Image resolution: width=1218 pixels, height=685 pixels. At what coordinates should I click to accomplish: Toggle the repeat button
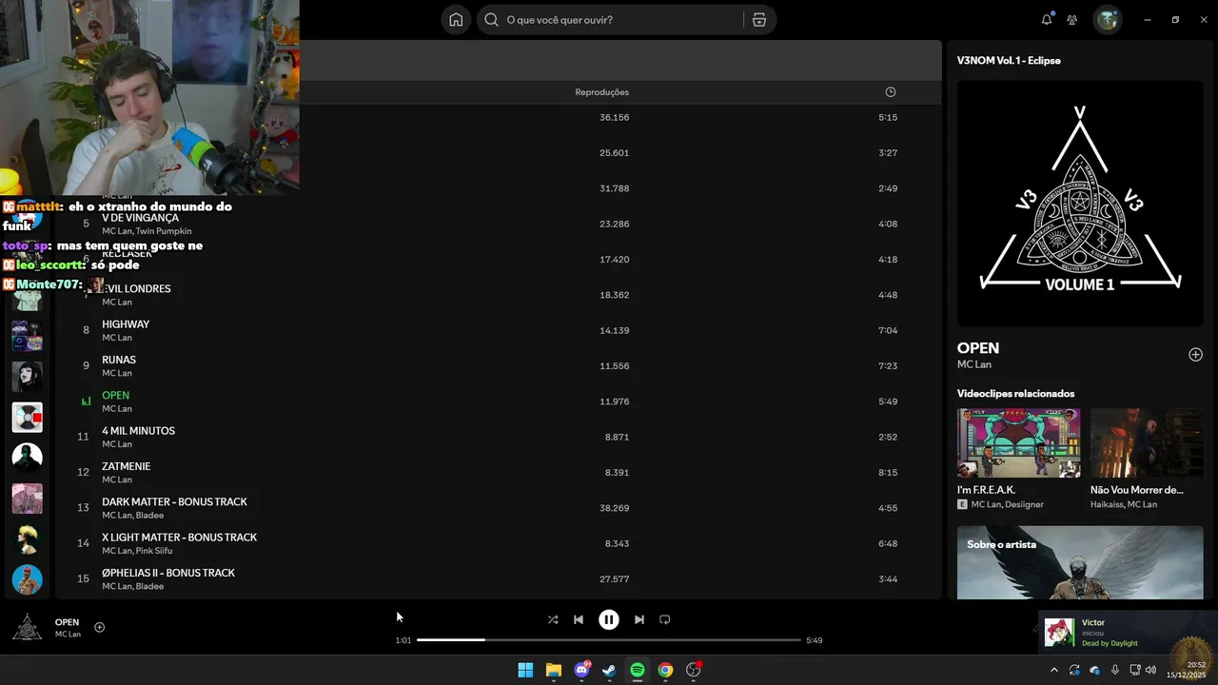(665, 619)
